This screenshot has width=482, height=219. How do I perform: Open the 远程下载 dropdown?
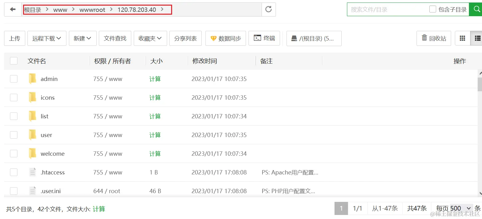pyautogui.click(x=47, y=38)
